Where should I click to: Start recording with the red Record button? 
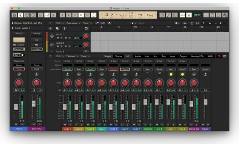(x=87, y=15)
